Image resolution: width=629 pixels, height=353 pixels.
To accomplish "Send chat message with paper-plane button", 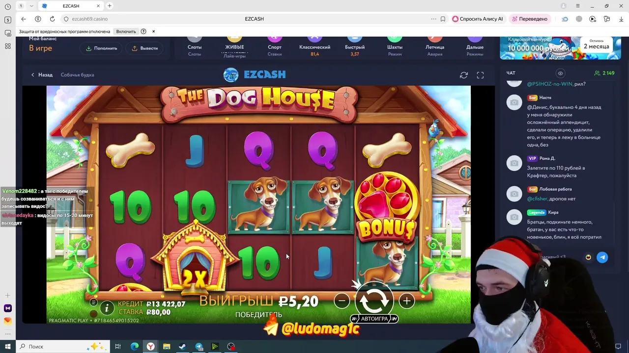I will tap(602, 257).
